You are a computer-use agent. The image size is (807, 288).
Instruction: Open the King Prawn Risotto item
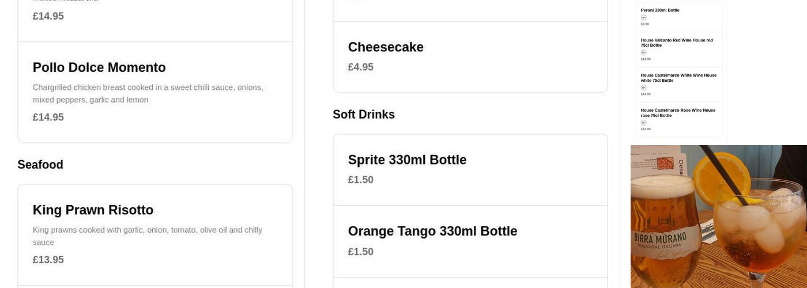(93, 210)
